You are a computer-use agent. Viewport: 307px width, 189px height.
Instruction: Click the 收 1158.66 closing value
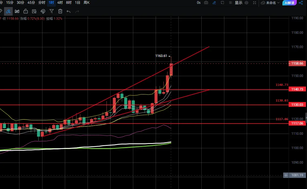click(x=11, y=19)
